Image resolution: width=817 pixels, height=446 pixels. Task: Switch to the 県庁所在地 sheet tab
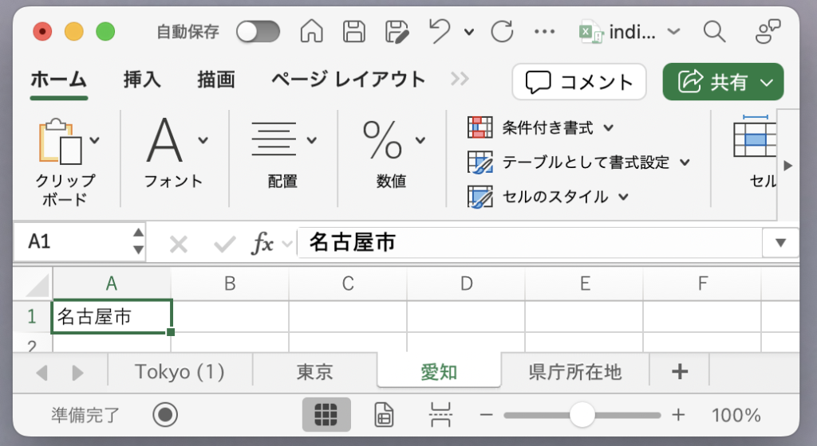point(575,372)
